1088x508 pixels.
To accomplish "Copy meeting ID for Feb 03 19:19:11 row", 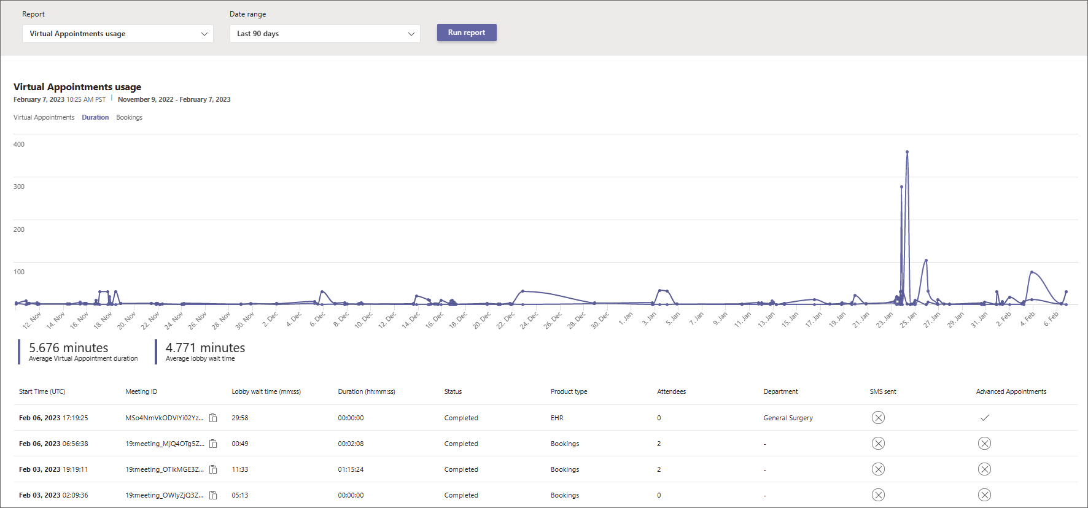I will pos(213,469).
